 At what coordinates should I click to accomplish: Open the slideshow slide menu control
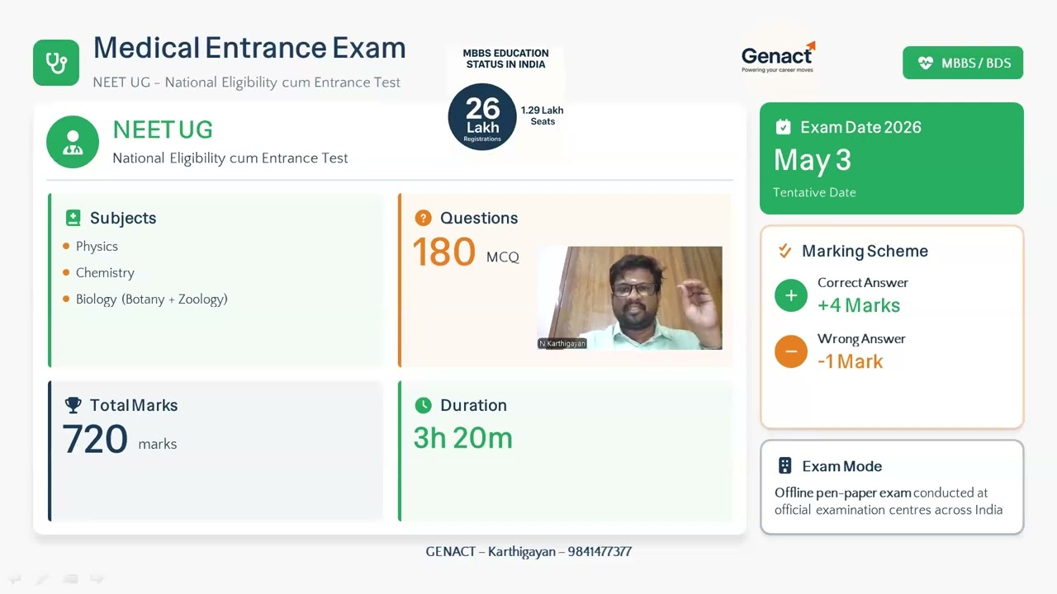[70, 579]
